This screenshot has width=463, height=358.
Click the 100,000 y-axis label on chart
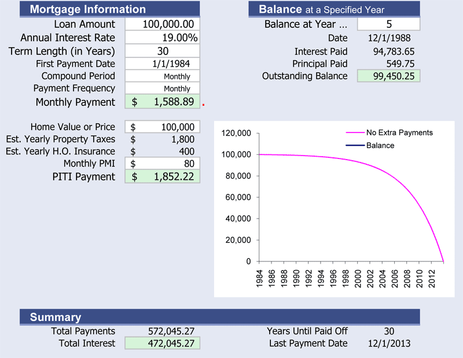click(x=236, y=154)
